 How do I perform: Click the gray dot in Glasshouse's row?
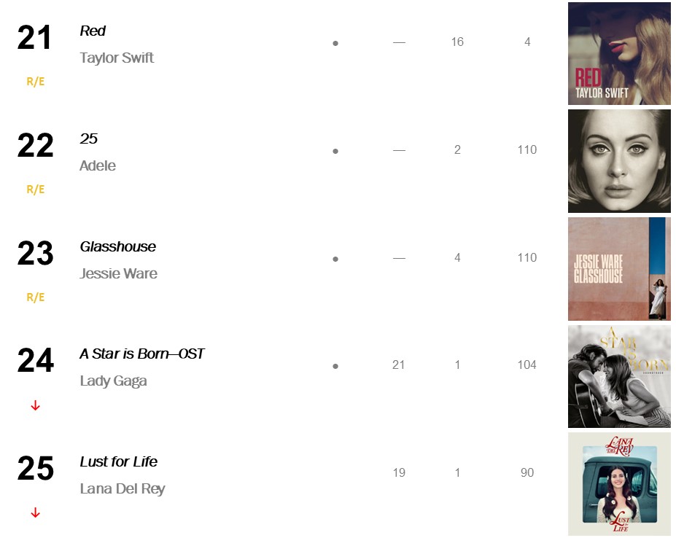point(335,259)
